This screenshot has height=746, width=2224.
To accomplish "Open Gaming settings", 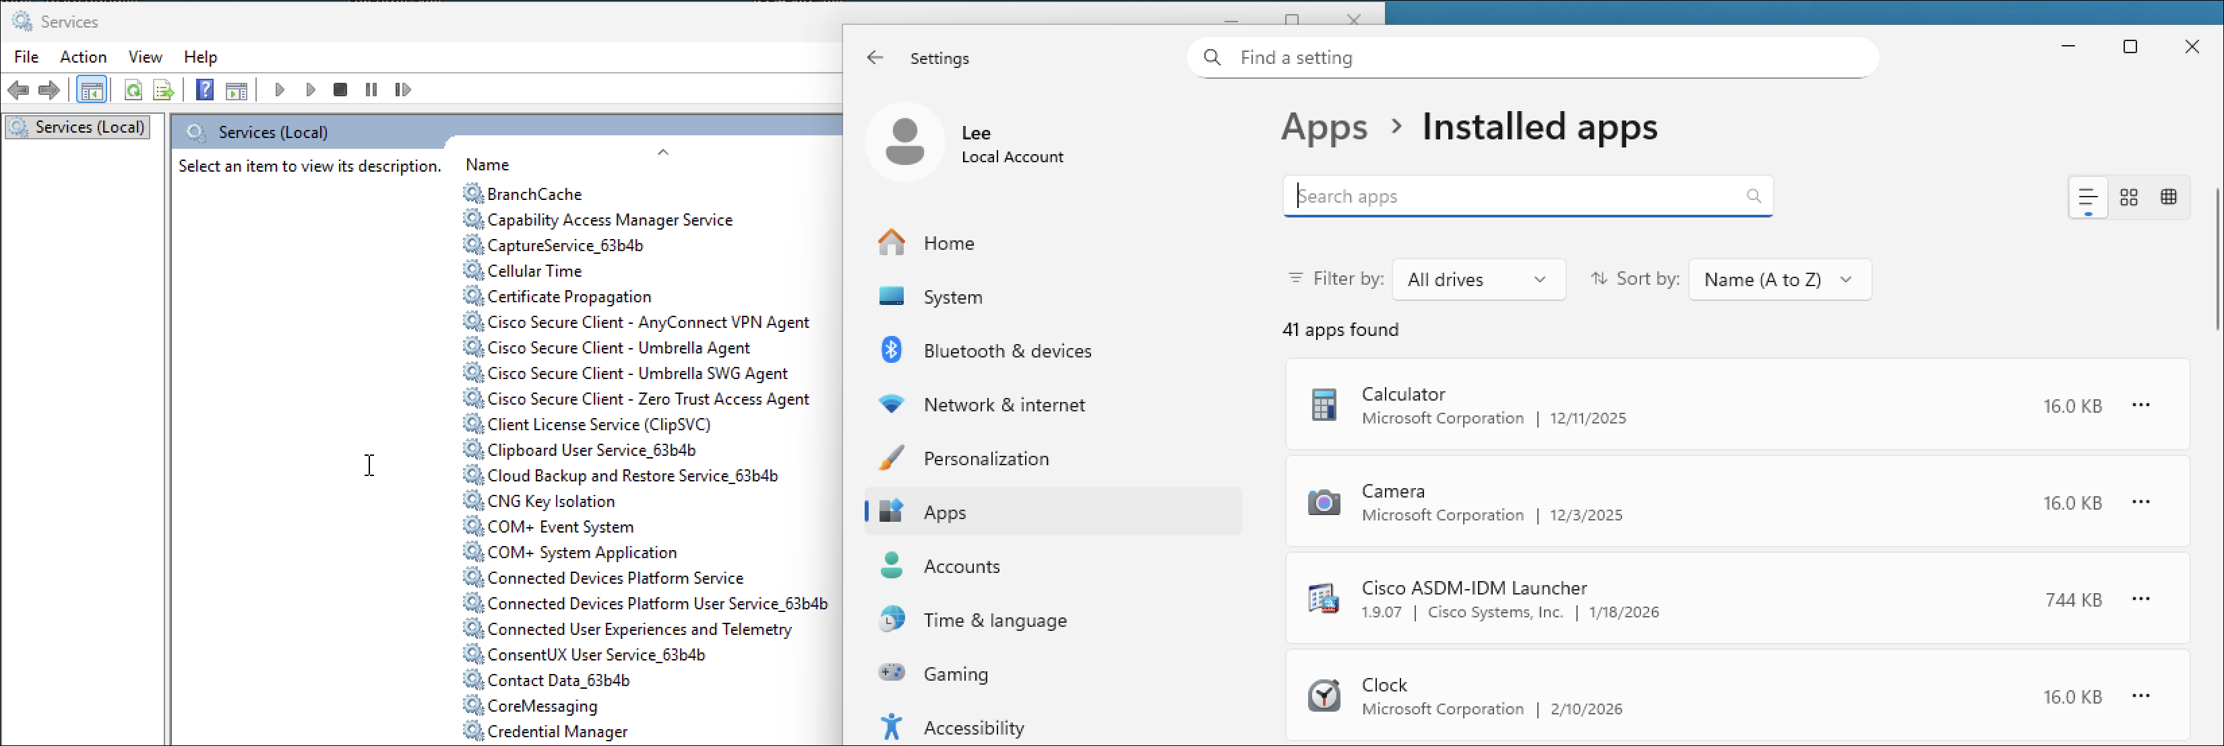I will 1053,675.
